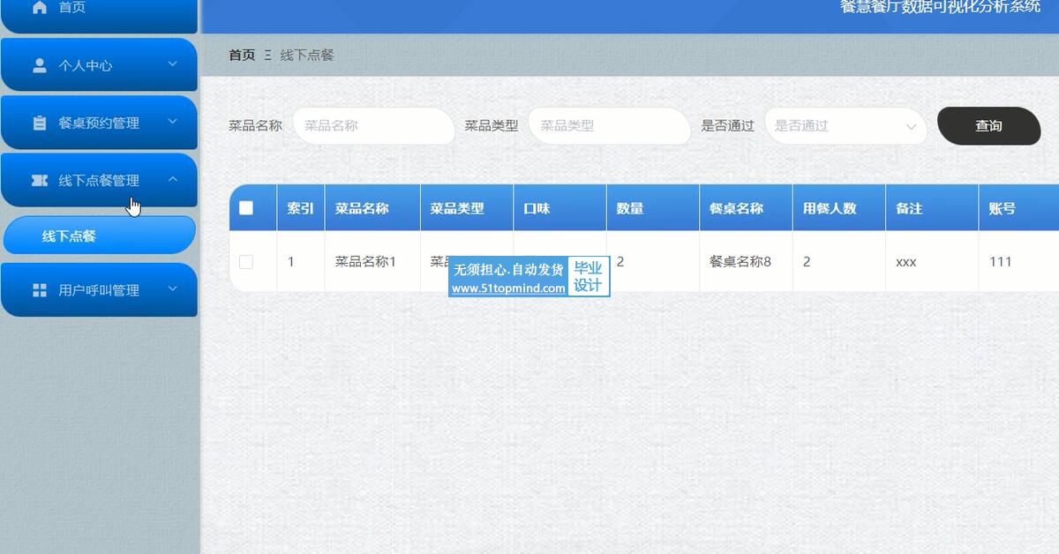Focus the 菜品名称 input field
The height and width of the screenshot is (554, 1059).
coord(373,126)
